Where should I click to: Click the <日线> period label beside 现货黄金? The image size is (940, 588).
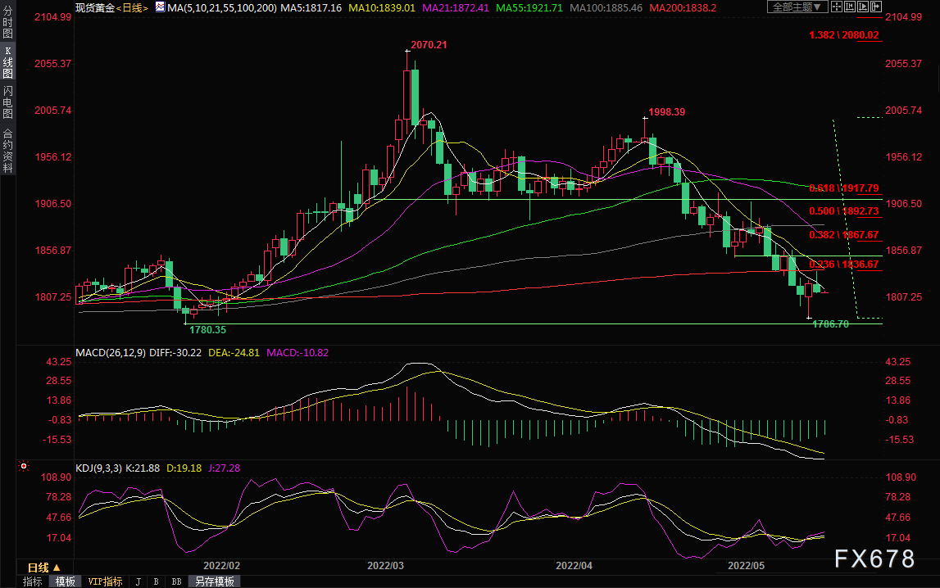click(130, 7)
